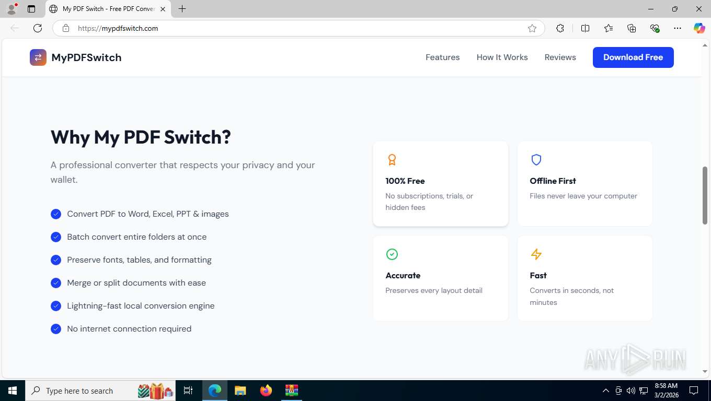Open the notification center icon
The width and height of the screenshot is (711, 401).
click(x=694, y=391)
